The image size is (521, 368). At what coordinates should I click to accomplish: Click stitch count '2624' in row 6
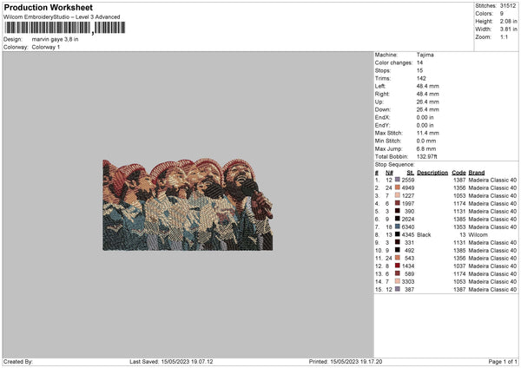coord(408,220)
